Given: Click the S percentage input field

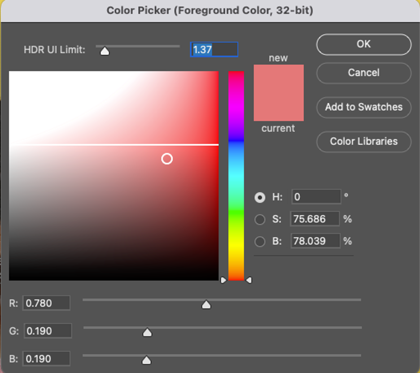Looking at the screenshot, I should pyautogui.click(x=316, y=219).
